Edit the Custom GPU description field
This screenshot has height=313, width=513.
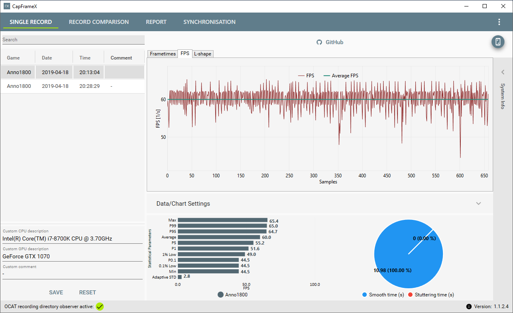click(73, 256)
